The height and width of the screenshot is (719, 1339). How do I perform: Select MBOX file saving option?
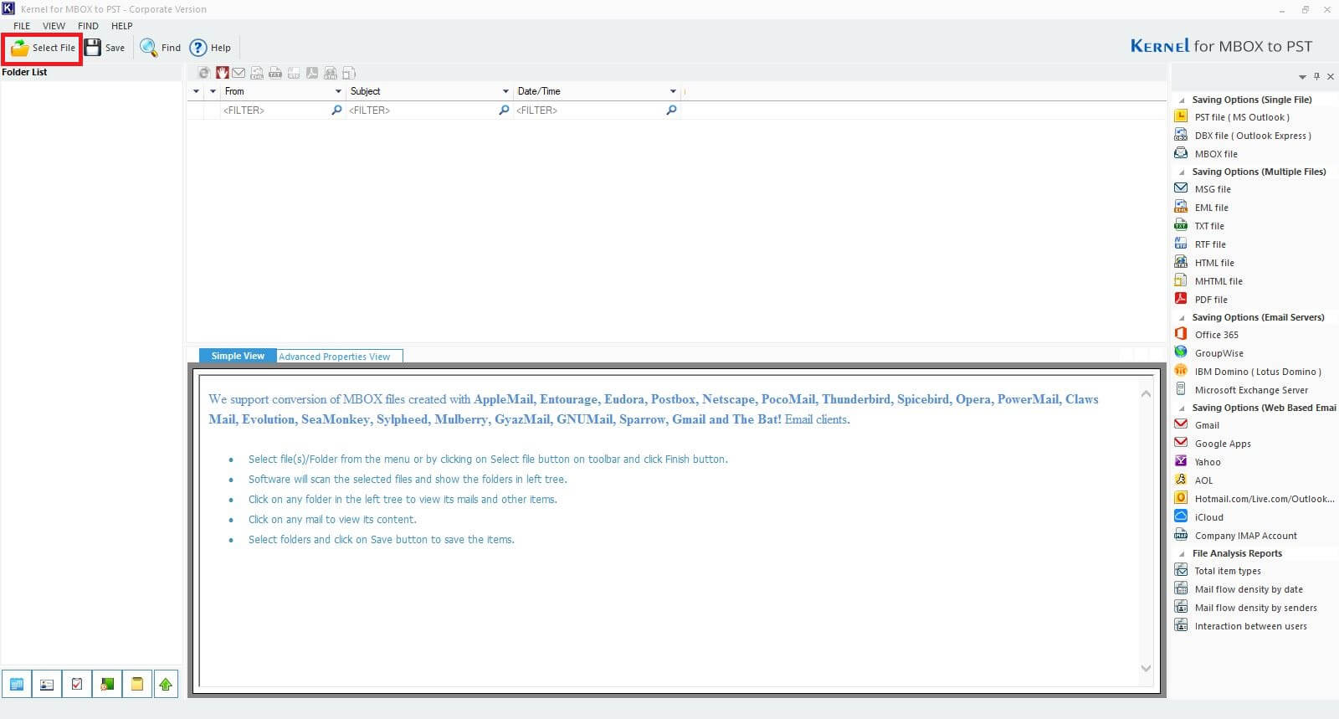click(1216, 154)
